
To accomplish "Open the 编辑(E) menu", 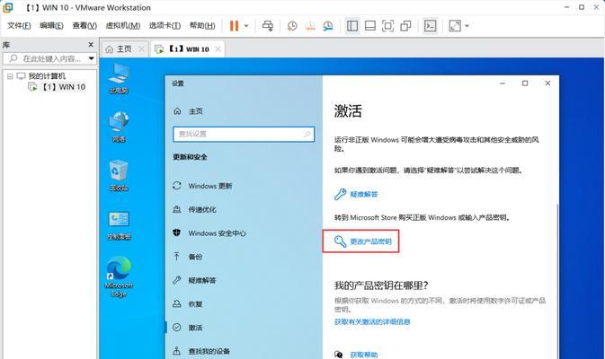I will [x=51, y=25].
